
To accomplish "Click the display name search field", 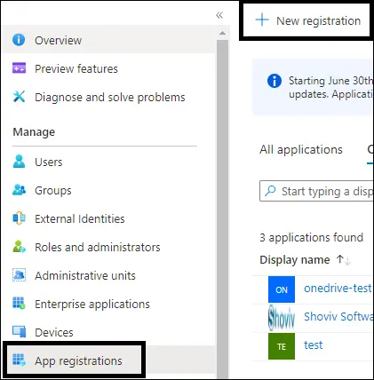I will point(316,191).
